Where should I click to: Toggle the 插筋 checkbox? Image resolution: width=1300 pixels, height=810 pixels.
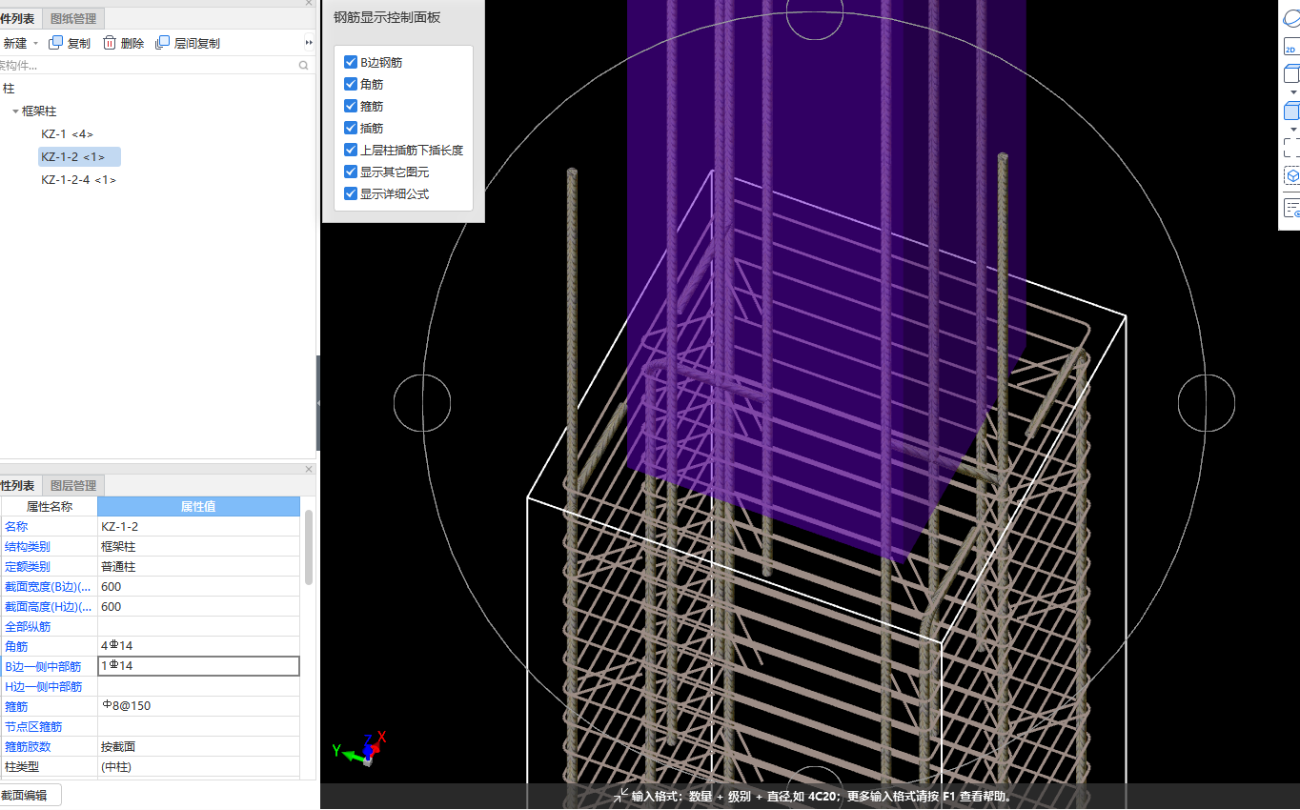click(x=351, y=128)
